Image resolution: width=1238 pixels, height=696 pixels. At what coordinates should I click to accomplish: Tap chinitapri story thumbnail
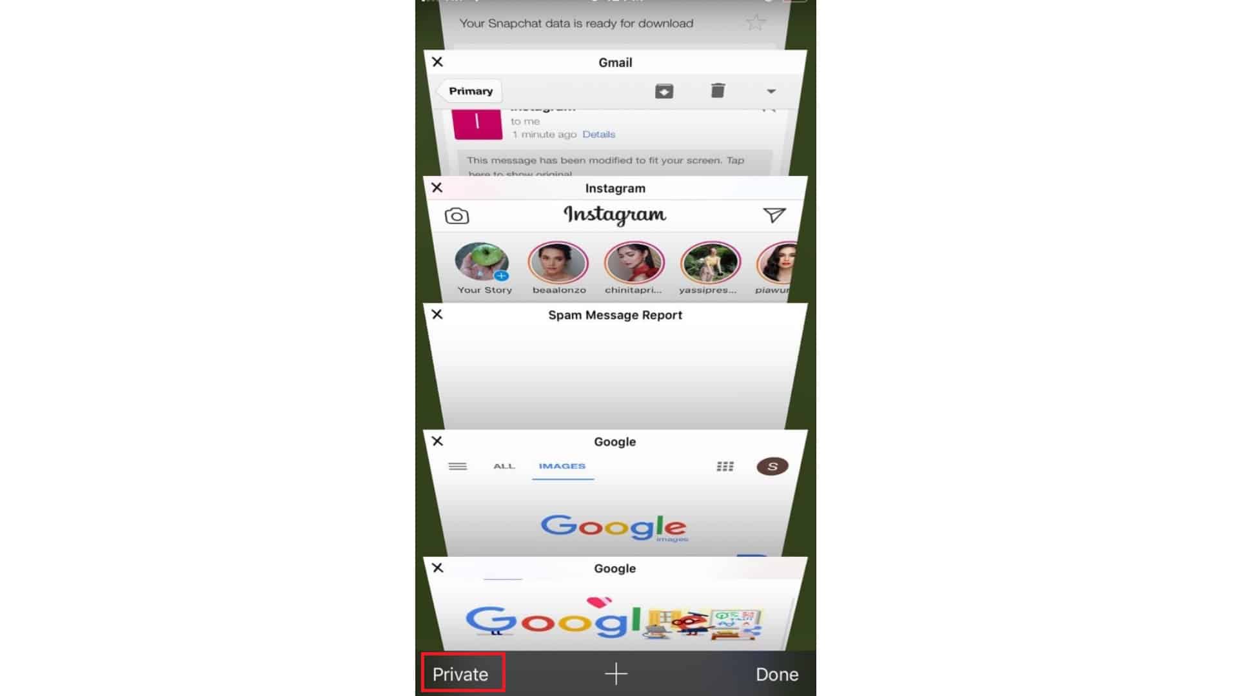pos(633,261)
